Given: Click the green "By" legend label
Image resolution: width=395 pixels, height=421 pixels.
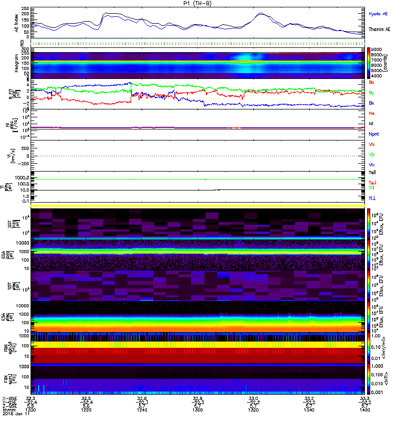Looking at the screenshot, I should tap(371, 93).
